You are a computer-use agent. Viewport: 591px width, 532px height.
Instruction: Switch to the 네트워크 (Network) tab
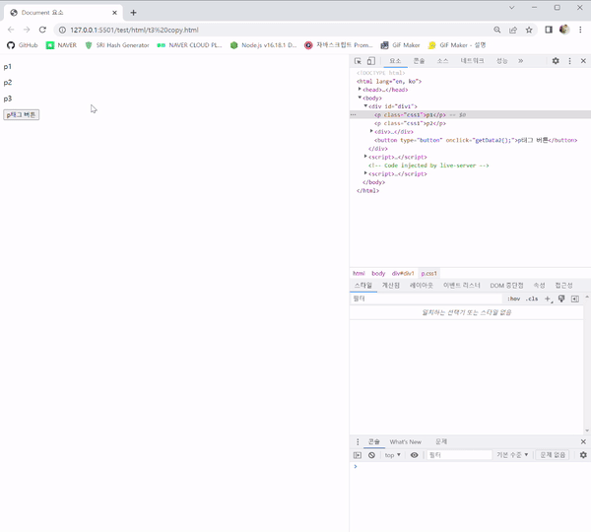click(472, 61)
